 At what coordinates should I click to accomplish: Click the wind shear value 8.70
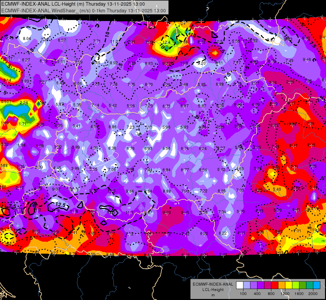point(149,85)
